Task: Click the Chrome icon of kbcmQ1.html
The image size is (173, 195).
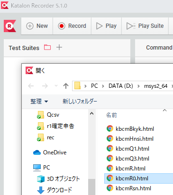Action: 110,149
